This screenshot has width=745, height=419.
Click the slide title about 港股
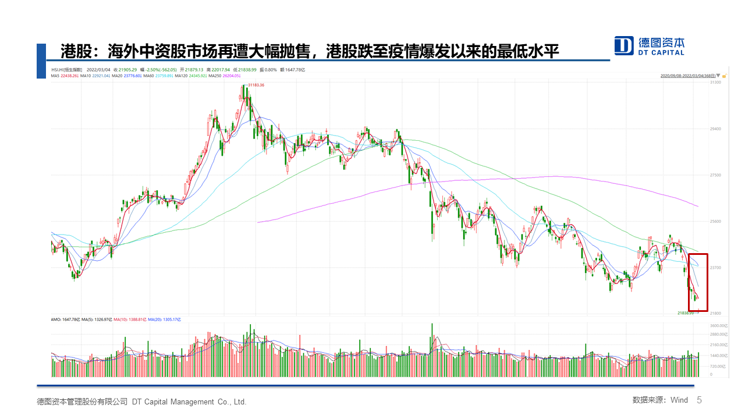point(310,52)
